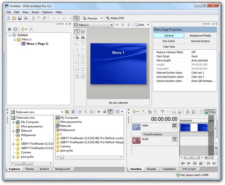Click the Make DVD button
Screen dimensions: 225x185
(115, 18)
